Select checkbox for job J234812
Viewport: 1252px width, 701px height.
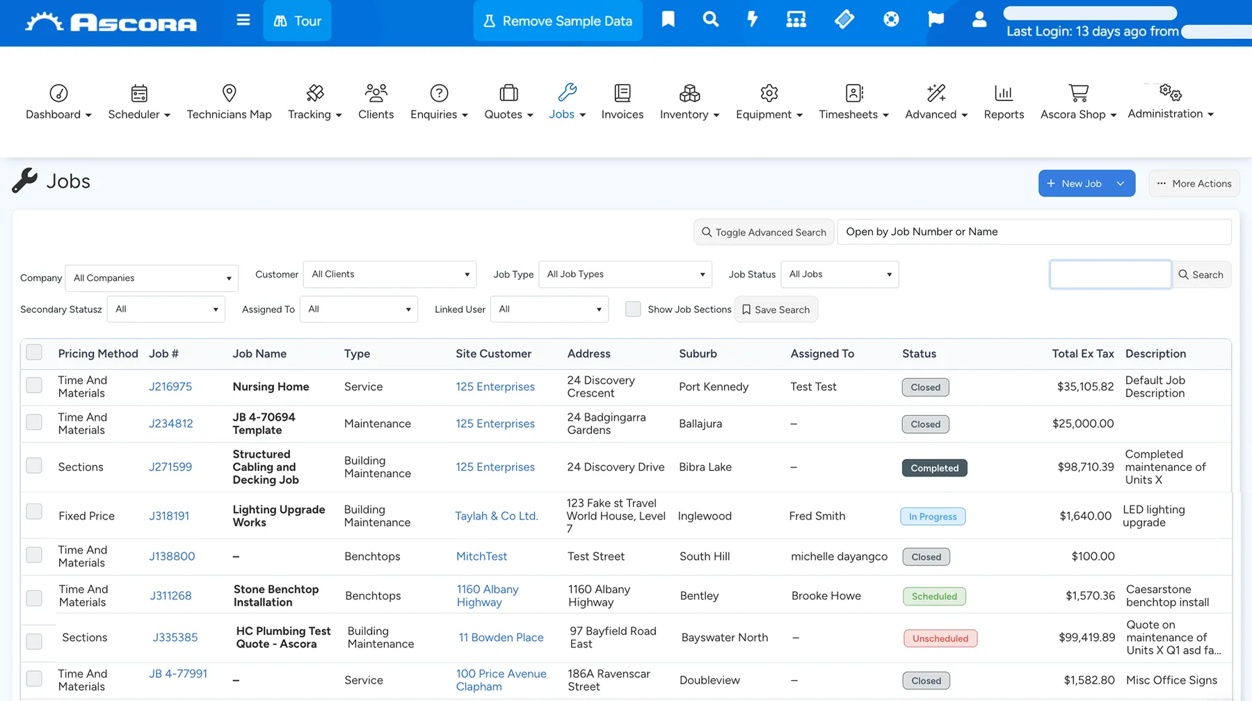tap(34, 422)
